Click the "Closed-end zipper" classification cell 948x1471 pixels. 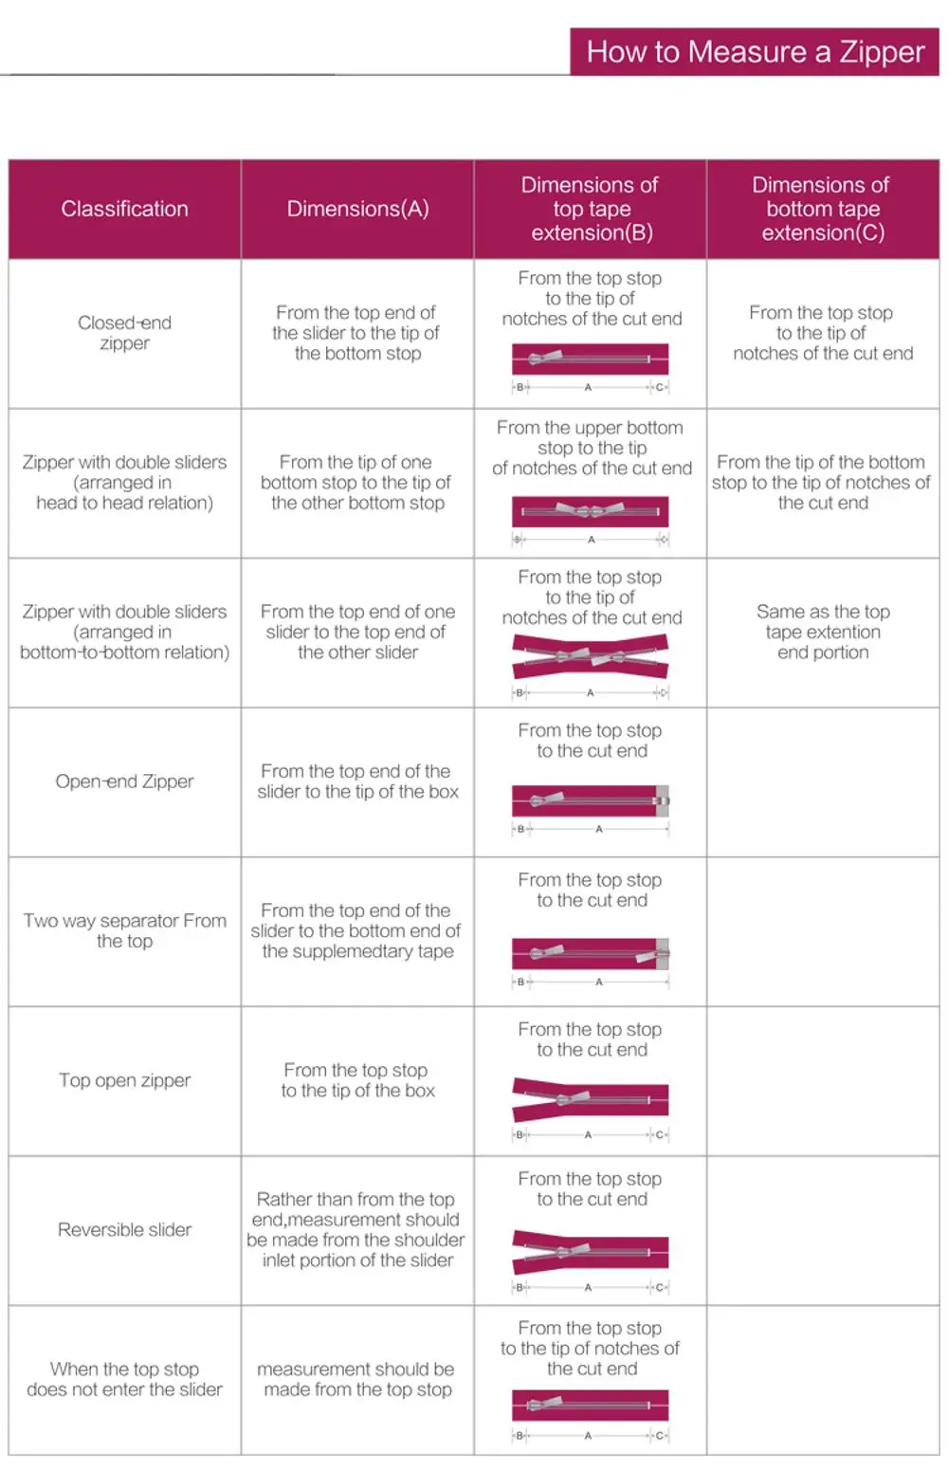[x=124, y=333]
